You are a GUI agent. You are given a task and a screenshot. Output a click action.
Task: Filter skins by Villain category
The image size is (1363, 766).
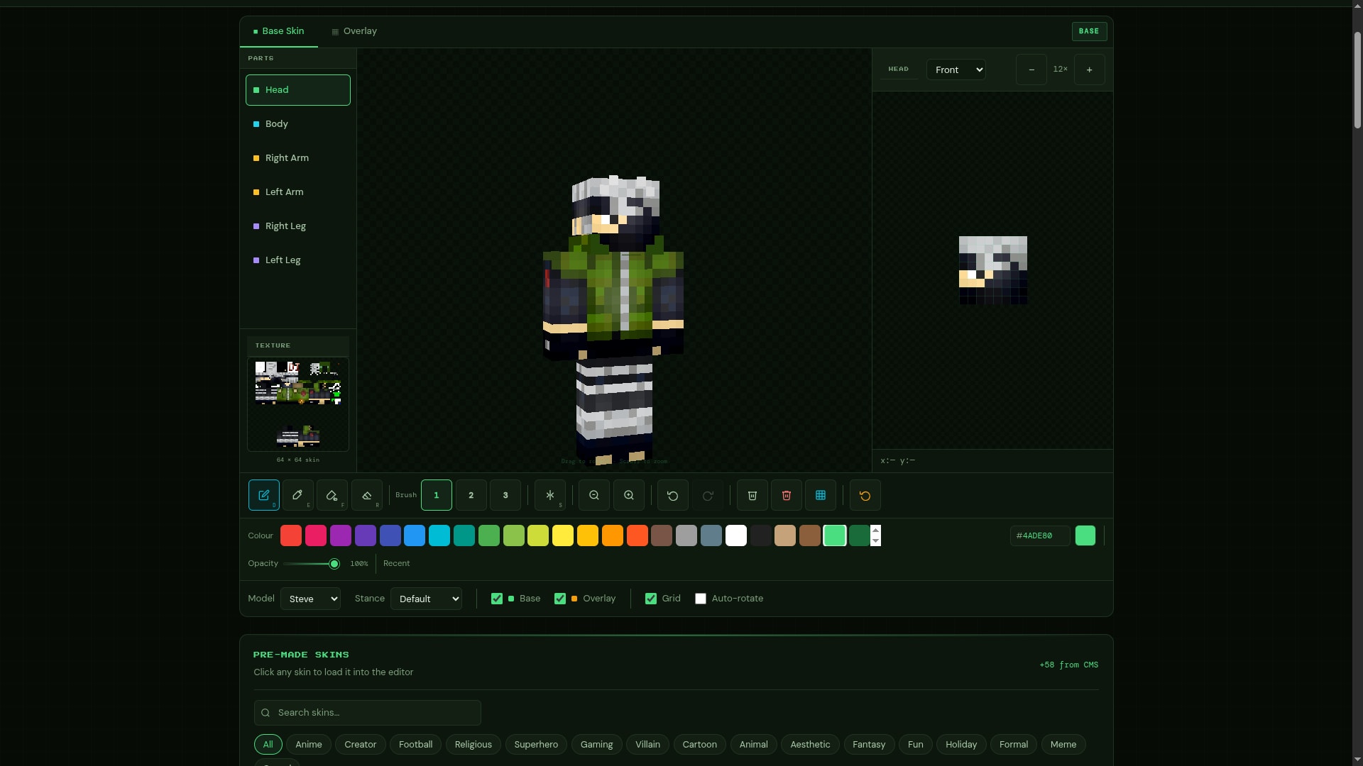647,745
